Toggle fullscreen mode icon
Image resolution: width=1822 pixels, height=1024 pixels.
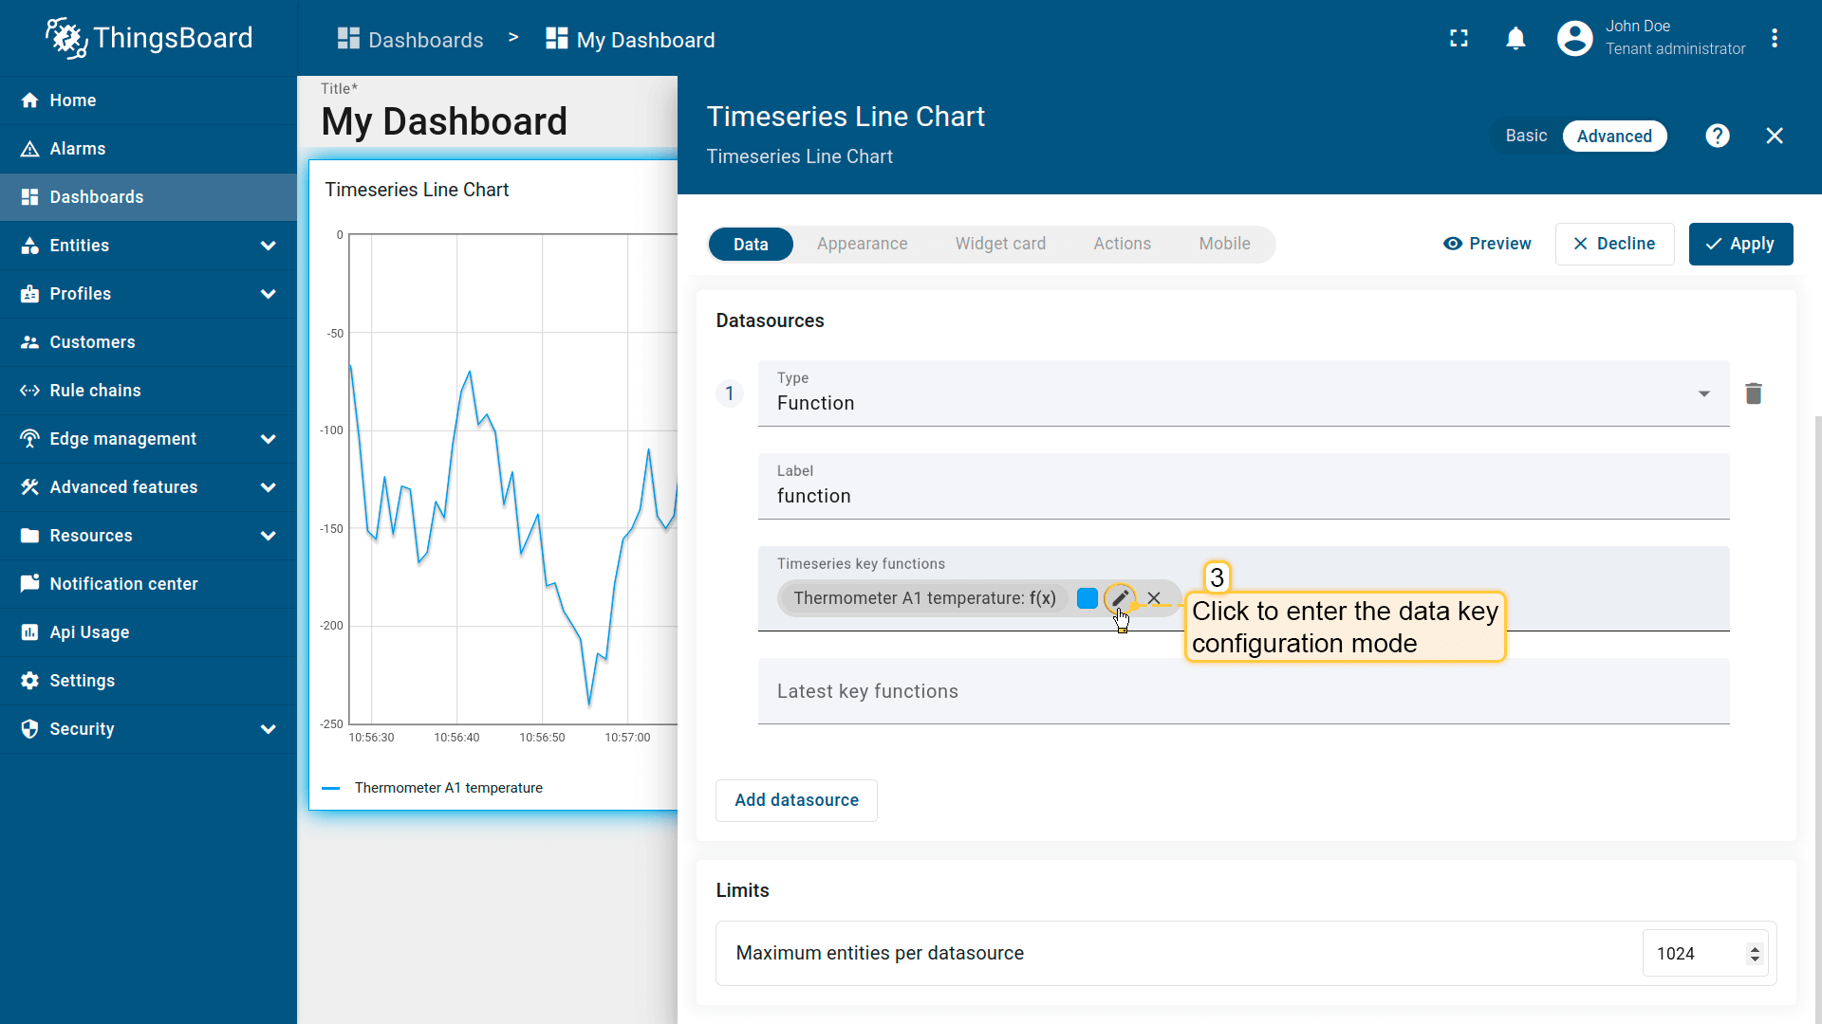click(1459, 39)
